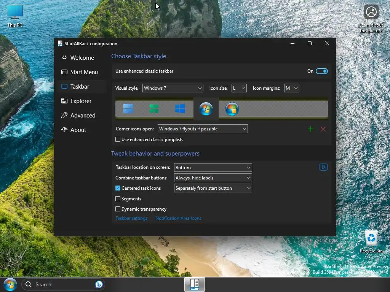This screenshot has width=390, height=292.
Task: Open the Icon margins dropdown
Action: point(291,88)
